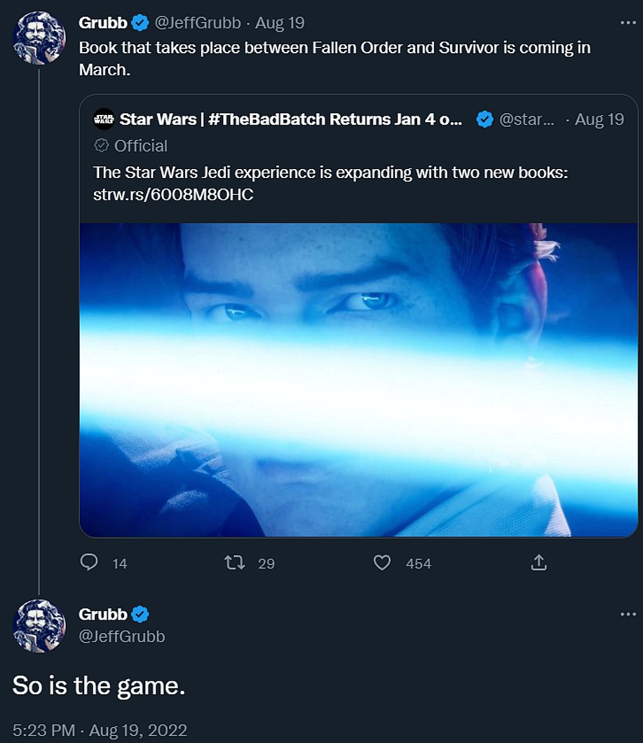Image resolution: width=643 pixels, height=743 pixels.
Task: Click the 454 likes count
Action: [419, 563]
